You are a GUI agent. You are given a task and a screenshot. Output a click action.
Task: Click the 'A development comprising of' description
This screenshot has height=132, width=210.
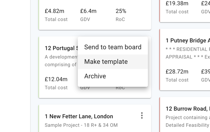(61, 61)
